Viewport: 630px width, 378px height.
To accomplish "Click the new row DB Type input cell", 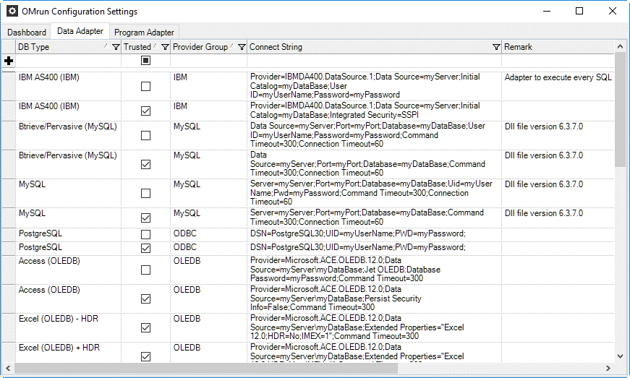I will click(68, 61).
